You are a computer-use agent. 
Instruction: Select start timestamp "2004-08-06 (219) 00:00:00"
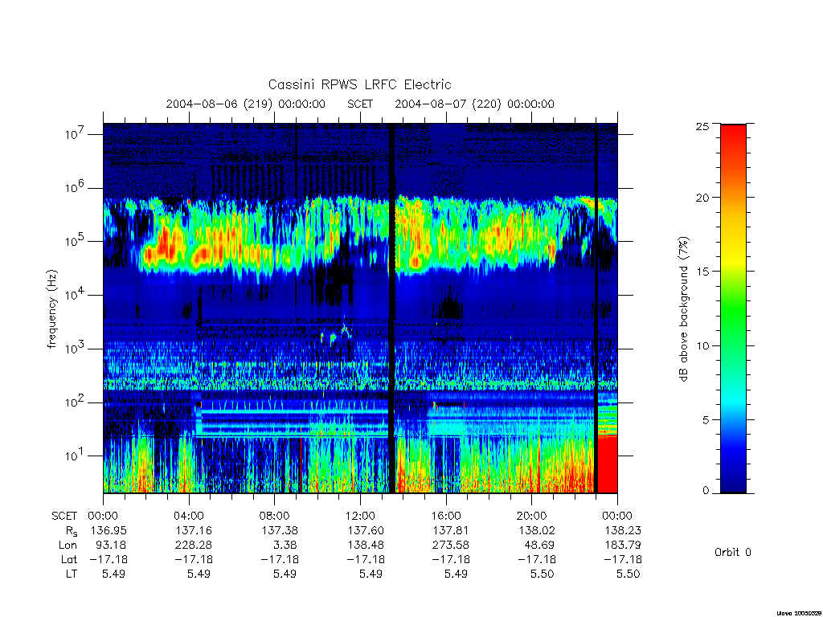click(246, 104)
